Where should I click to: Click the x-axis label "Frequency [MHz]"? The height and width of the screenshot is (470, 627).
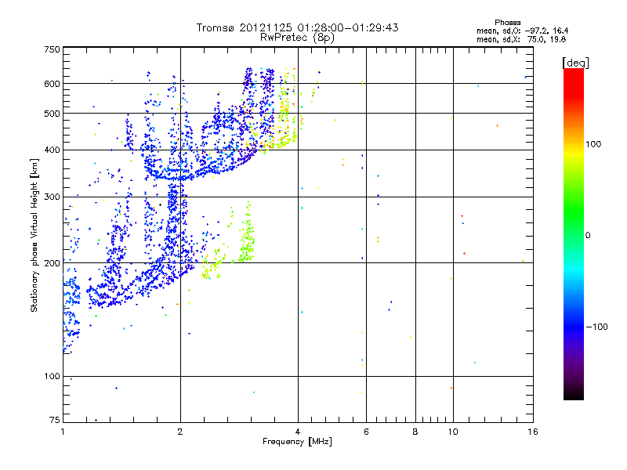point(297,442)
